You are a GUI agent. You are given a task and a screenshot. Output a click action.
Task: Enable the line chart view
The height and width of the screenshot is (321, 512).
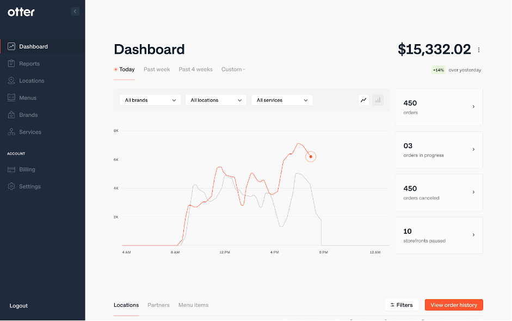(x=363, y=100)
